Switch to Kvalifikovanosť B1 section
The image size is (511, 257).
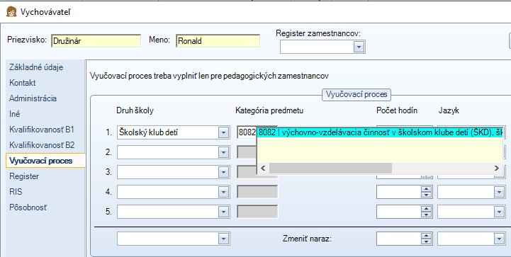click(42, 130)
